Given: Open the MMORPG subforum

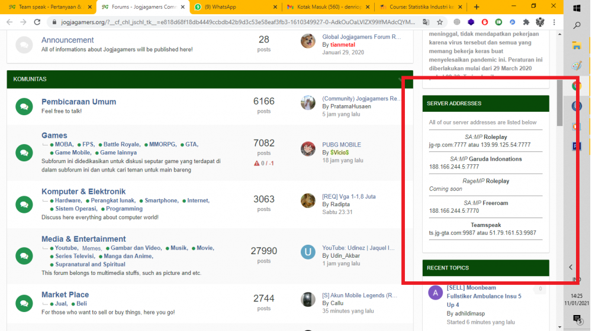Looking at the screenshot, I should coord(162,144).
